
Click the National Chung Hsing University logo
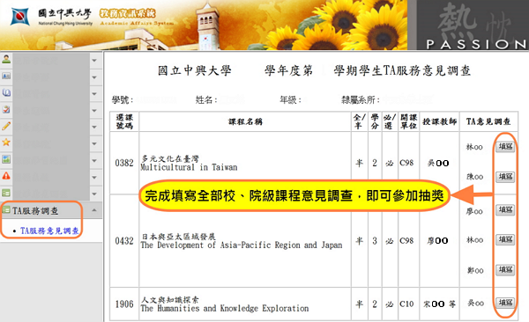pyautogui.click(x=19, y=17)
